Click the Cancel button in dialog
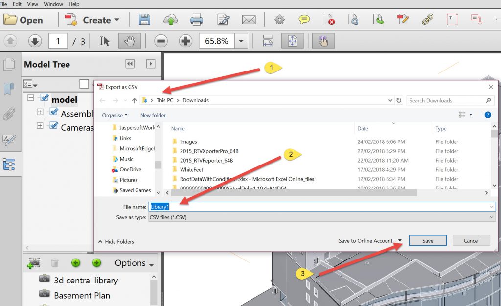The height and width of the screenshot is (306, 501). pyautogui.click(x=471, y=240)
